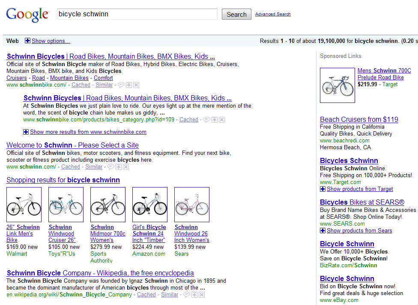Click the Schwinn Midmoor 700c Women's thumbnail
The height and width of the screenshot is (305, 418).
coord(108,205)
